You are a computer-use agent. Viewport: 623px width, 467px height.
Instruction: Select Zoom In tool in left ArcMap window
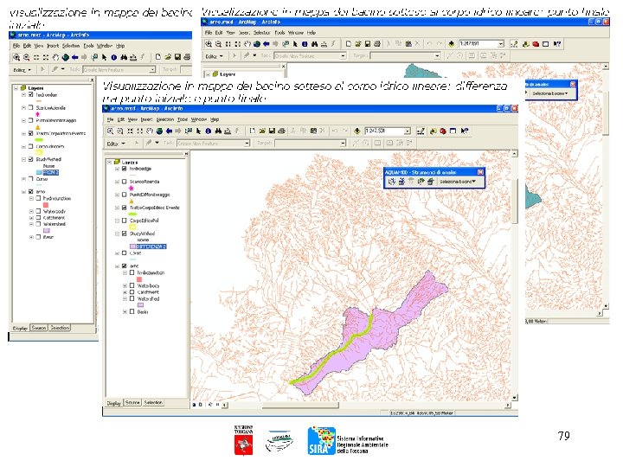(16, 57)
